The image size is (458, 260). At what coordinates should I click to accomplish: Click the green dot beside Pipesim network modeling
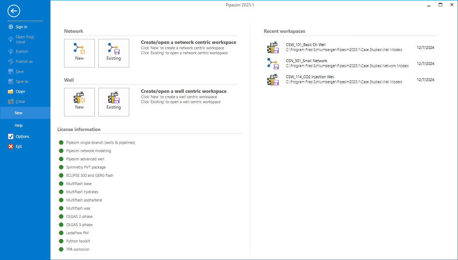(x=61, y=151)
